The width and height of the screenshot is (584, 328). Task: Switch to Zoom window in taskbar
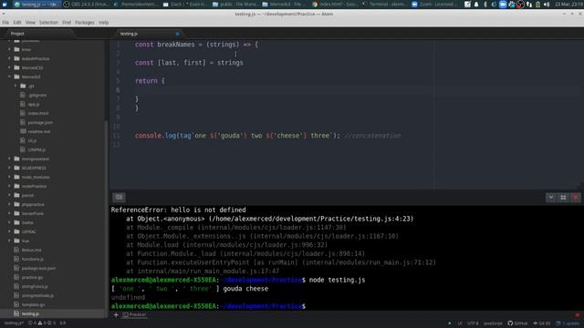pyautogui.click(x=434, y=5)
